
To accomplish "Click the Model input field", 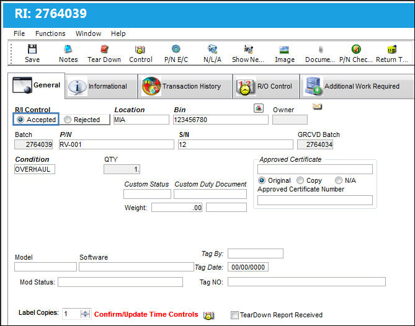I will pos(45,267).
